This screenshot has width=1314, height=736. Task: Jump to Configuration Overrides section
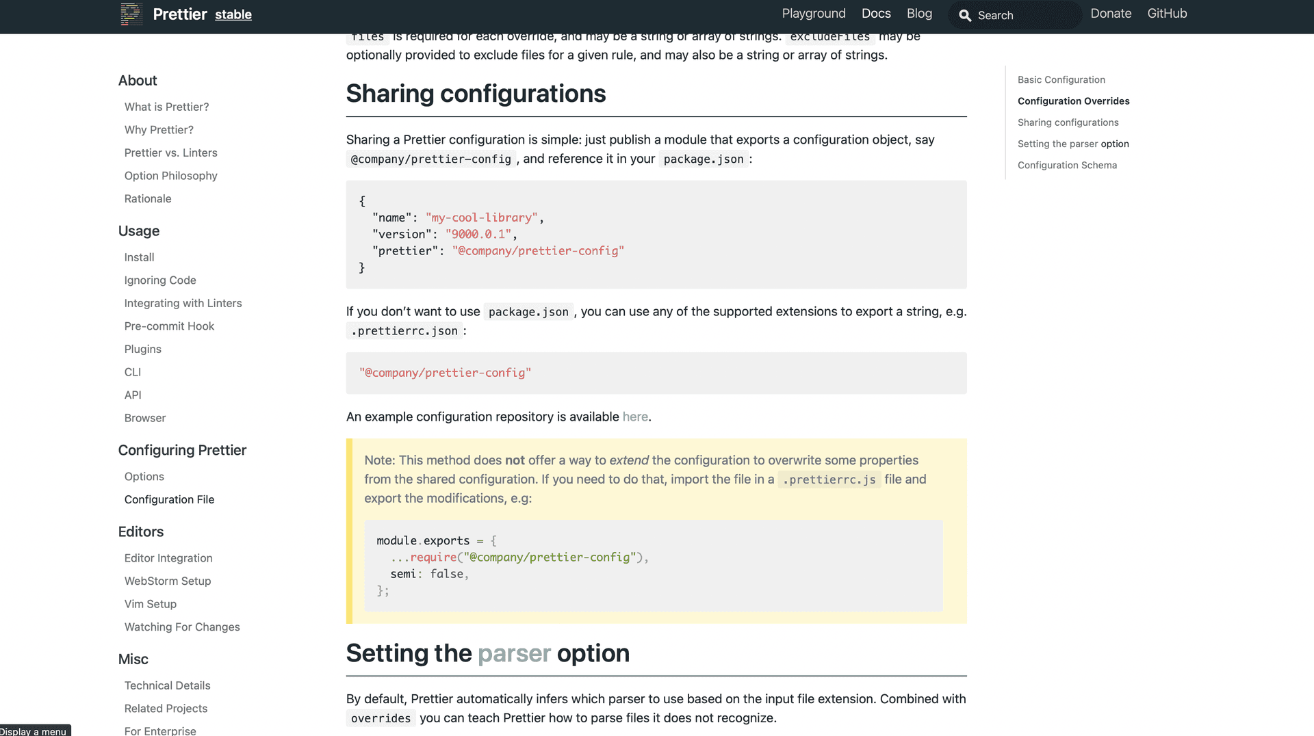click(1073, 101)
